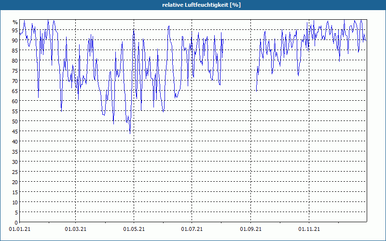
Task: Click the 70 y-axis label
Action: pyautogui.click(x=15, y=80)
